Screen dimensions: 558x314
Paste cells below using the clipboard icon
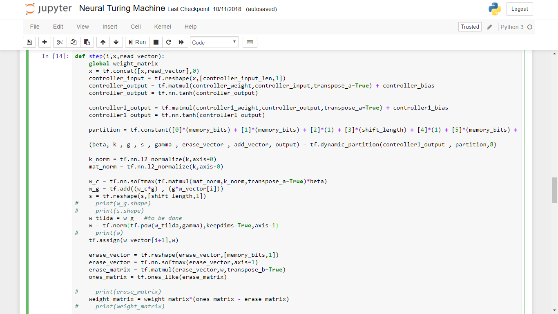87,42
